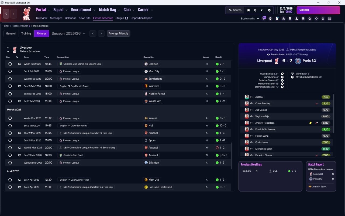Switch to the Training tab
Image resolution: width=345 pixels, height=216 pixels.
[26, 33]
